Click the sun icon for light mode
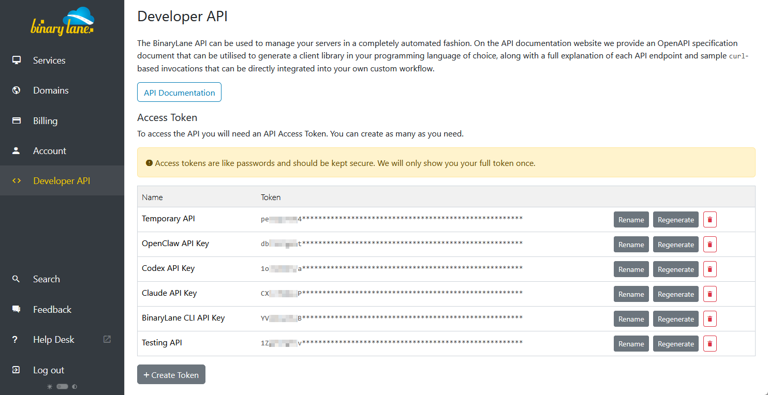Image resolution: width=768 pixels, height=395 pixels. pyautogui.click(x=50, y=386)
